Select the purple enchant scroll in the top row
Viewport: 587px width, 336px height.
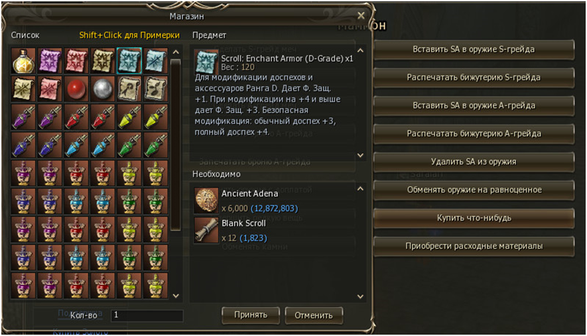tap(50, 60)
